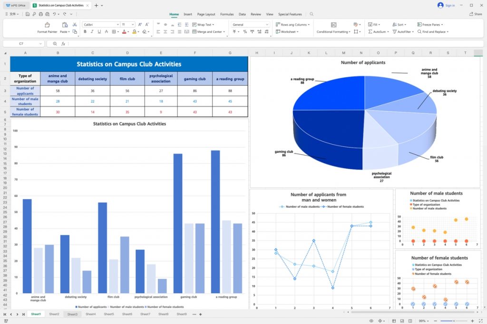Viewport: 487px width, 324px height.
Task: Open the General number format dropdown
Action: [x=251, y=25]
